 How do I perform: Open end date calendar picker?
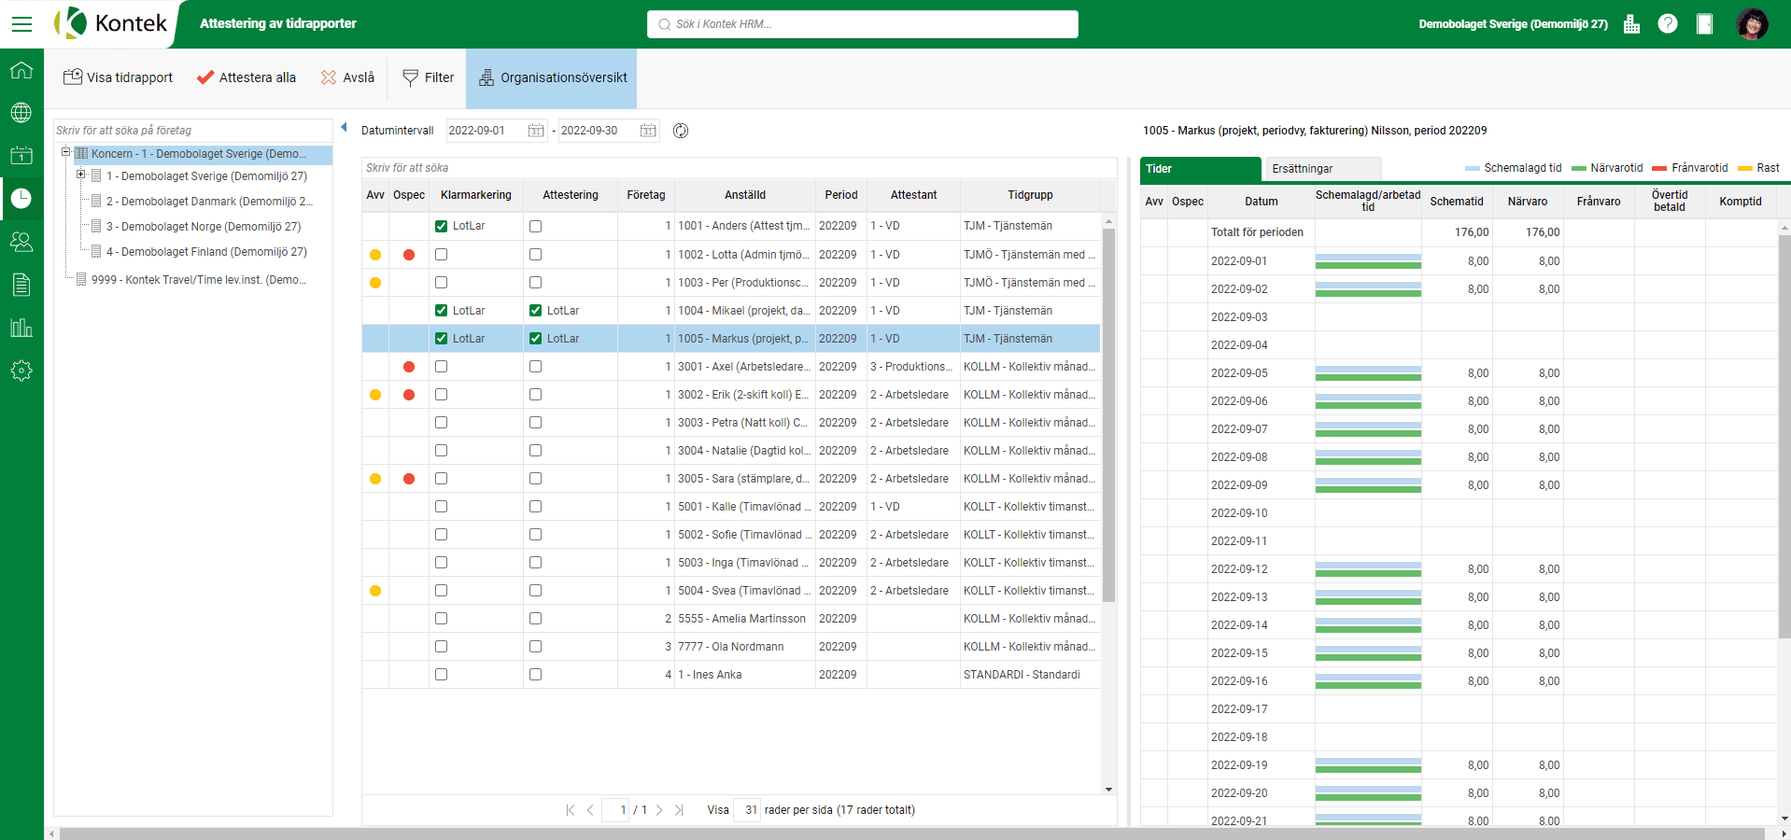pyautogui.click(x=648, y=131)
